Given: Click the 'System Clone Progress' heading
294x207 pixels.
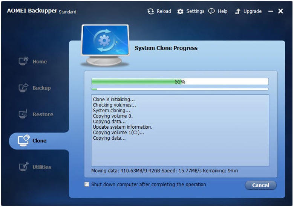Looking at the screenshot, I should tap(166, 48).
